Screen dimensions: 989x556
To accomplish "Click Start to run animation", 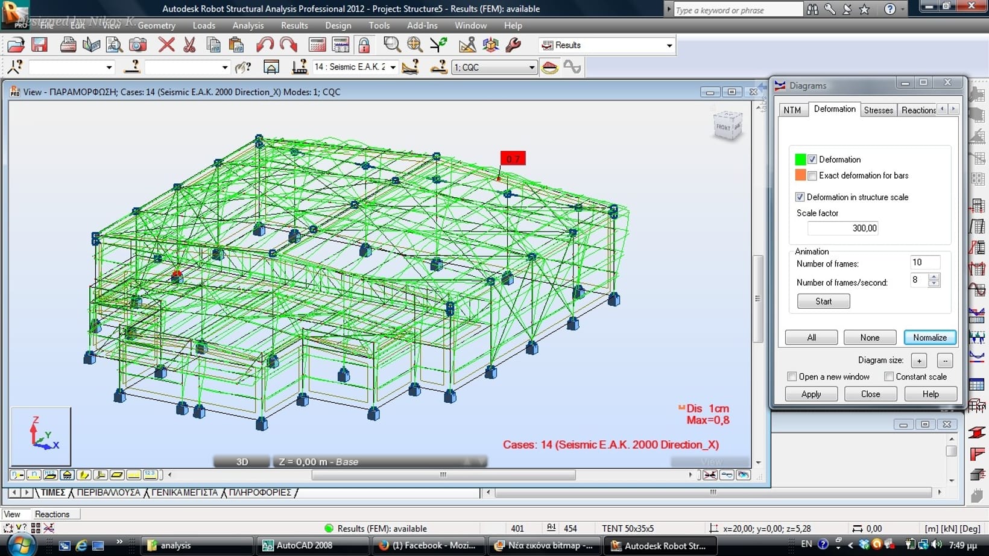I will point(823,302).
